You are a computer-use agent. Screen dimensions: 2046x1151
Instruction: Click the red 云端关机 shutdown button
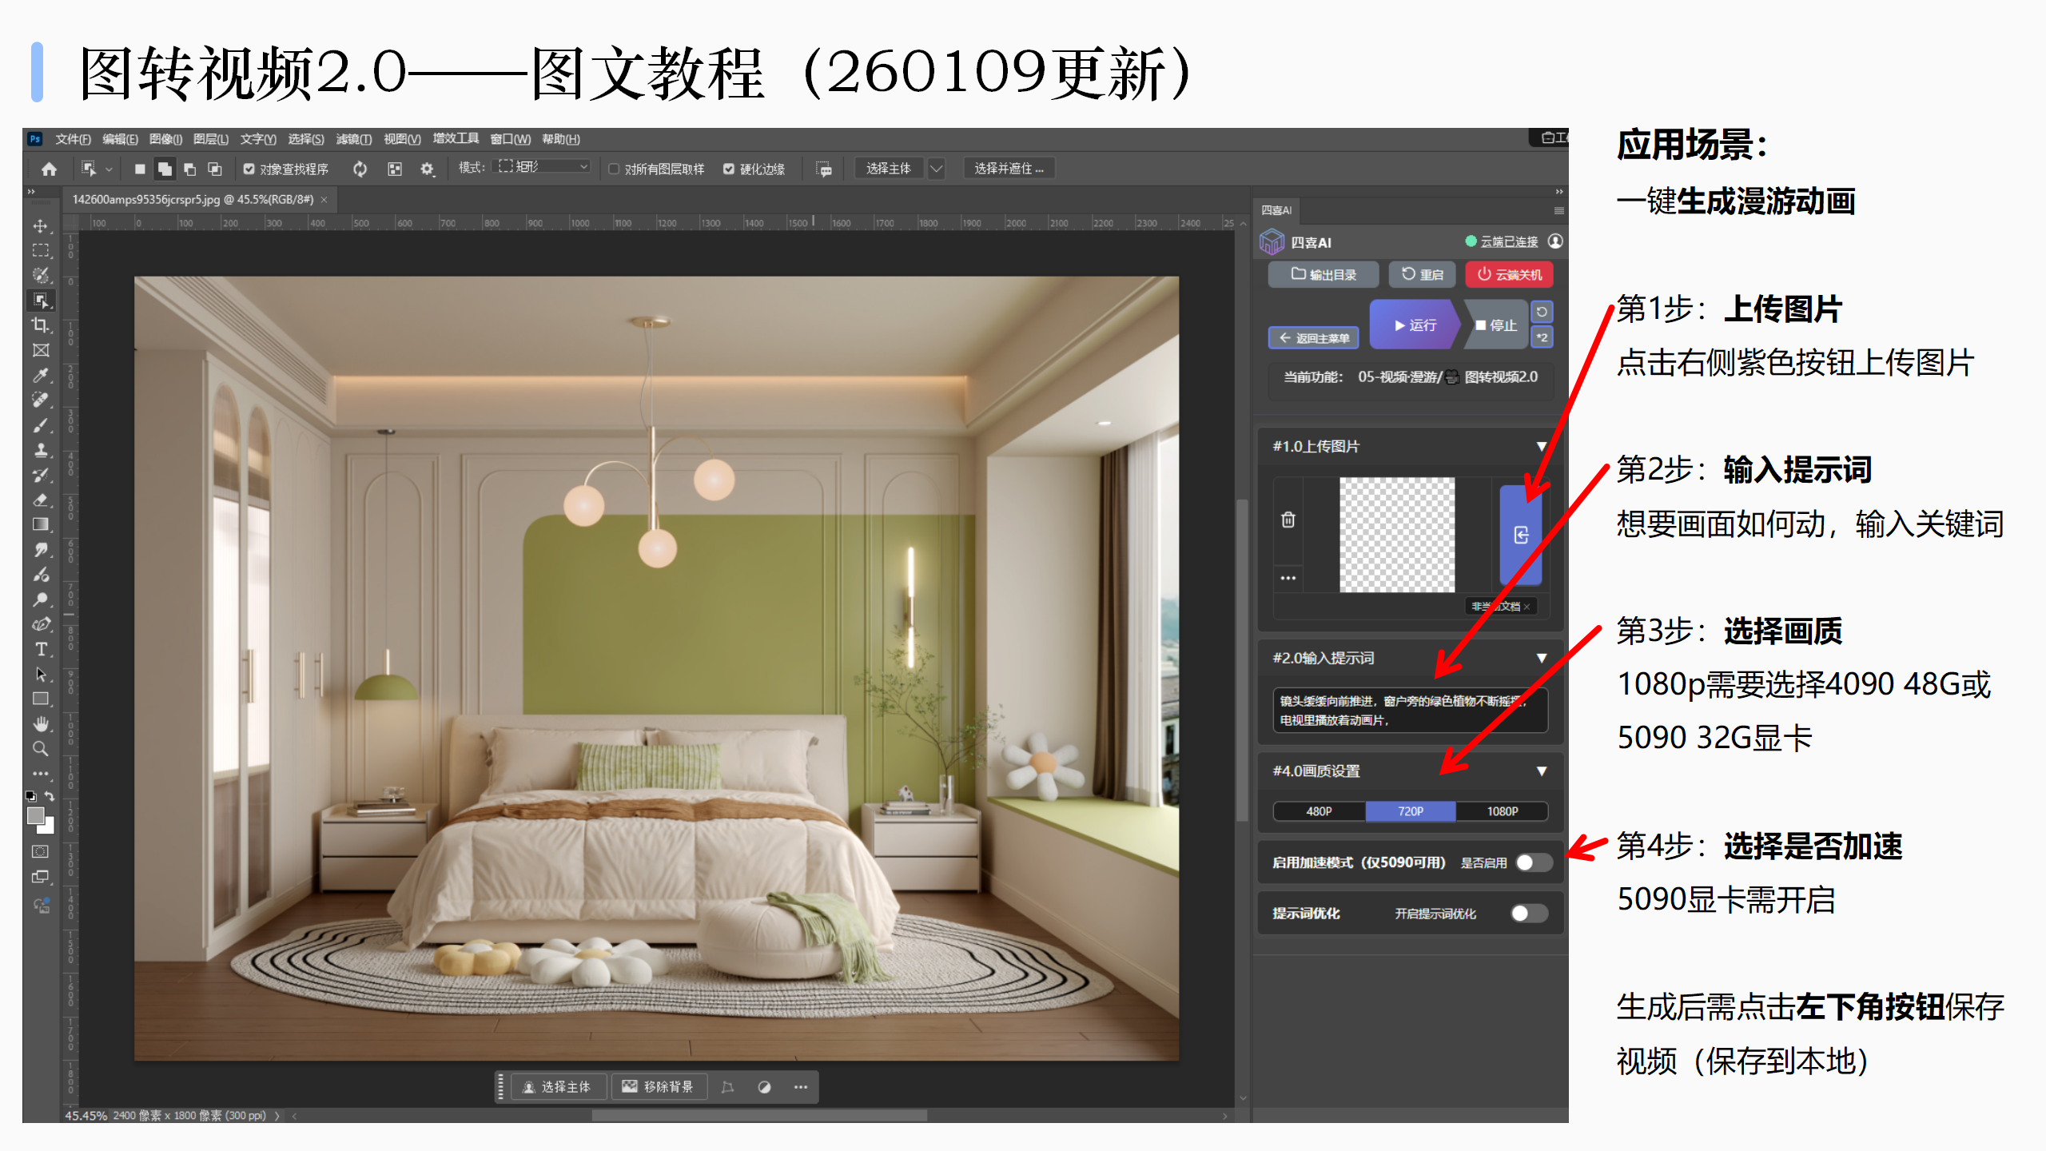coord(1509,275)
